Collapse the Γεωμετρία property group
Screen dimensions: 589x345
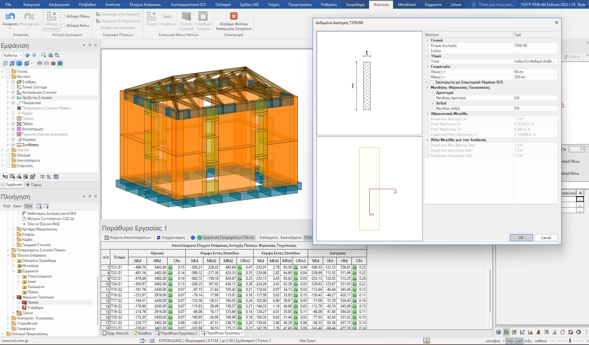[x=427, y=67]
